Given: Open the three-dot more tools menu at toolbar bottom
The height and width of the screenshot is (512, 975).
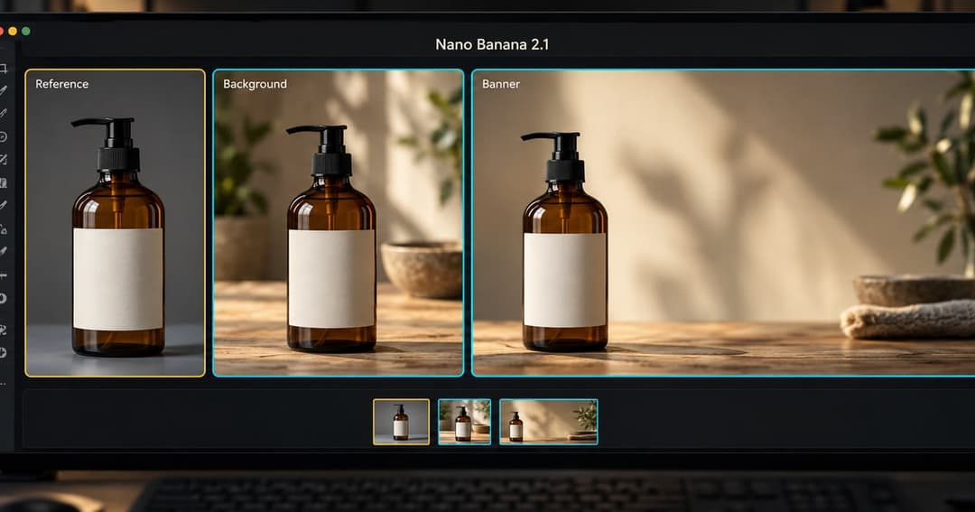Looking at the screenshot, I should [3, 384].
